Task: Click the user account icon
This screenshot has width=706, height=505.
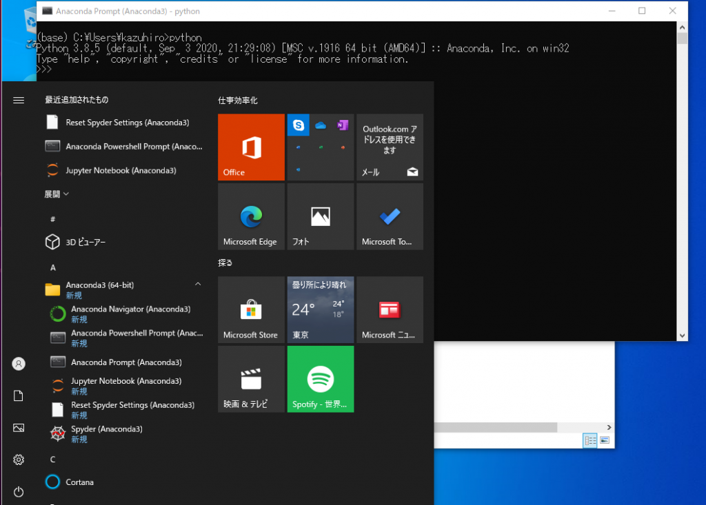Action: click(19, 364)
